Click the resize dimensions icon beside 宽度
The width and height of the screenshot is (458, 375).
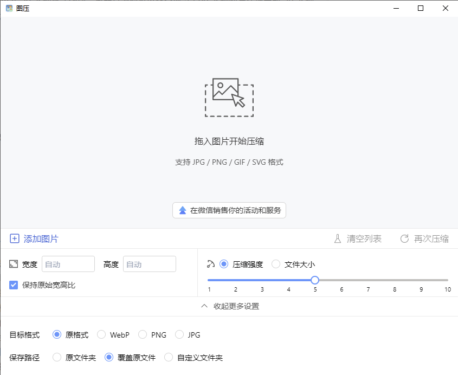pyautogui.click(x=14, y=264)
